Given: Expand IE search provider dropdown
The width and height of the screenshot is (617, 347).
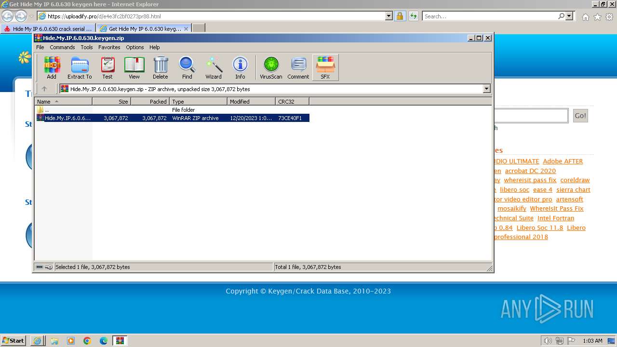Looking at the screenshot, I should pyautogui.click(x=569, y=16).
